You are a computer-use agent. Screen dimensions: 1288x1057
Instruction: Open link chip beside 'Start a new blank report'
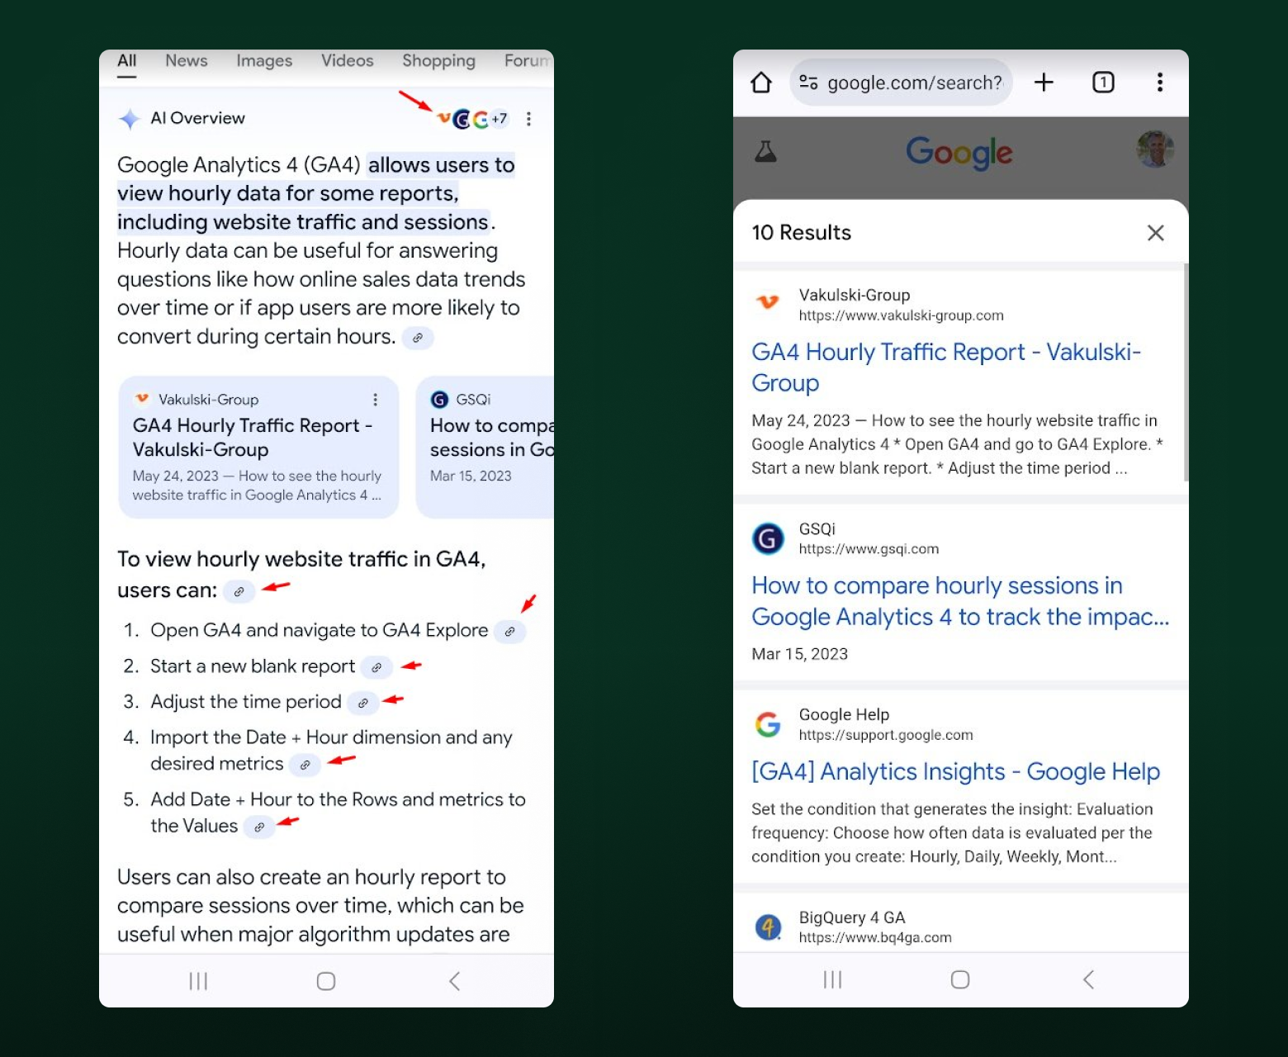pyautogui.click(x=376, y=667)
